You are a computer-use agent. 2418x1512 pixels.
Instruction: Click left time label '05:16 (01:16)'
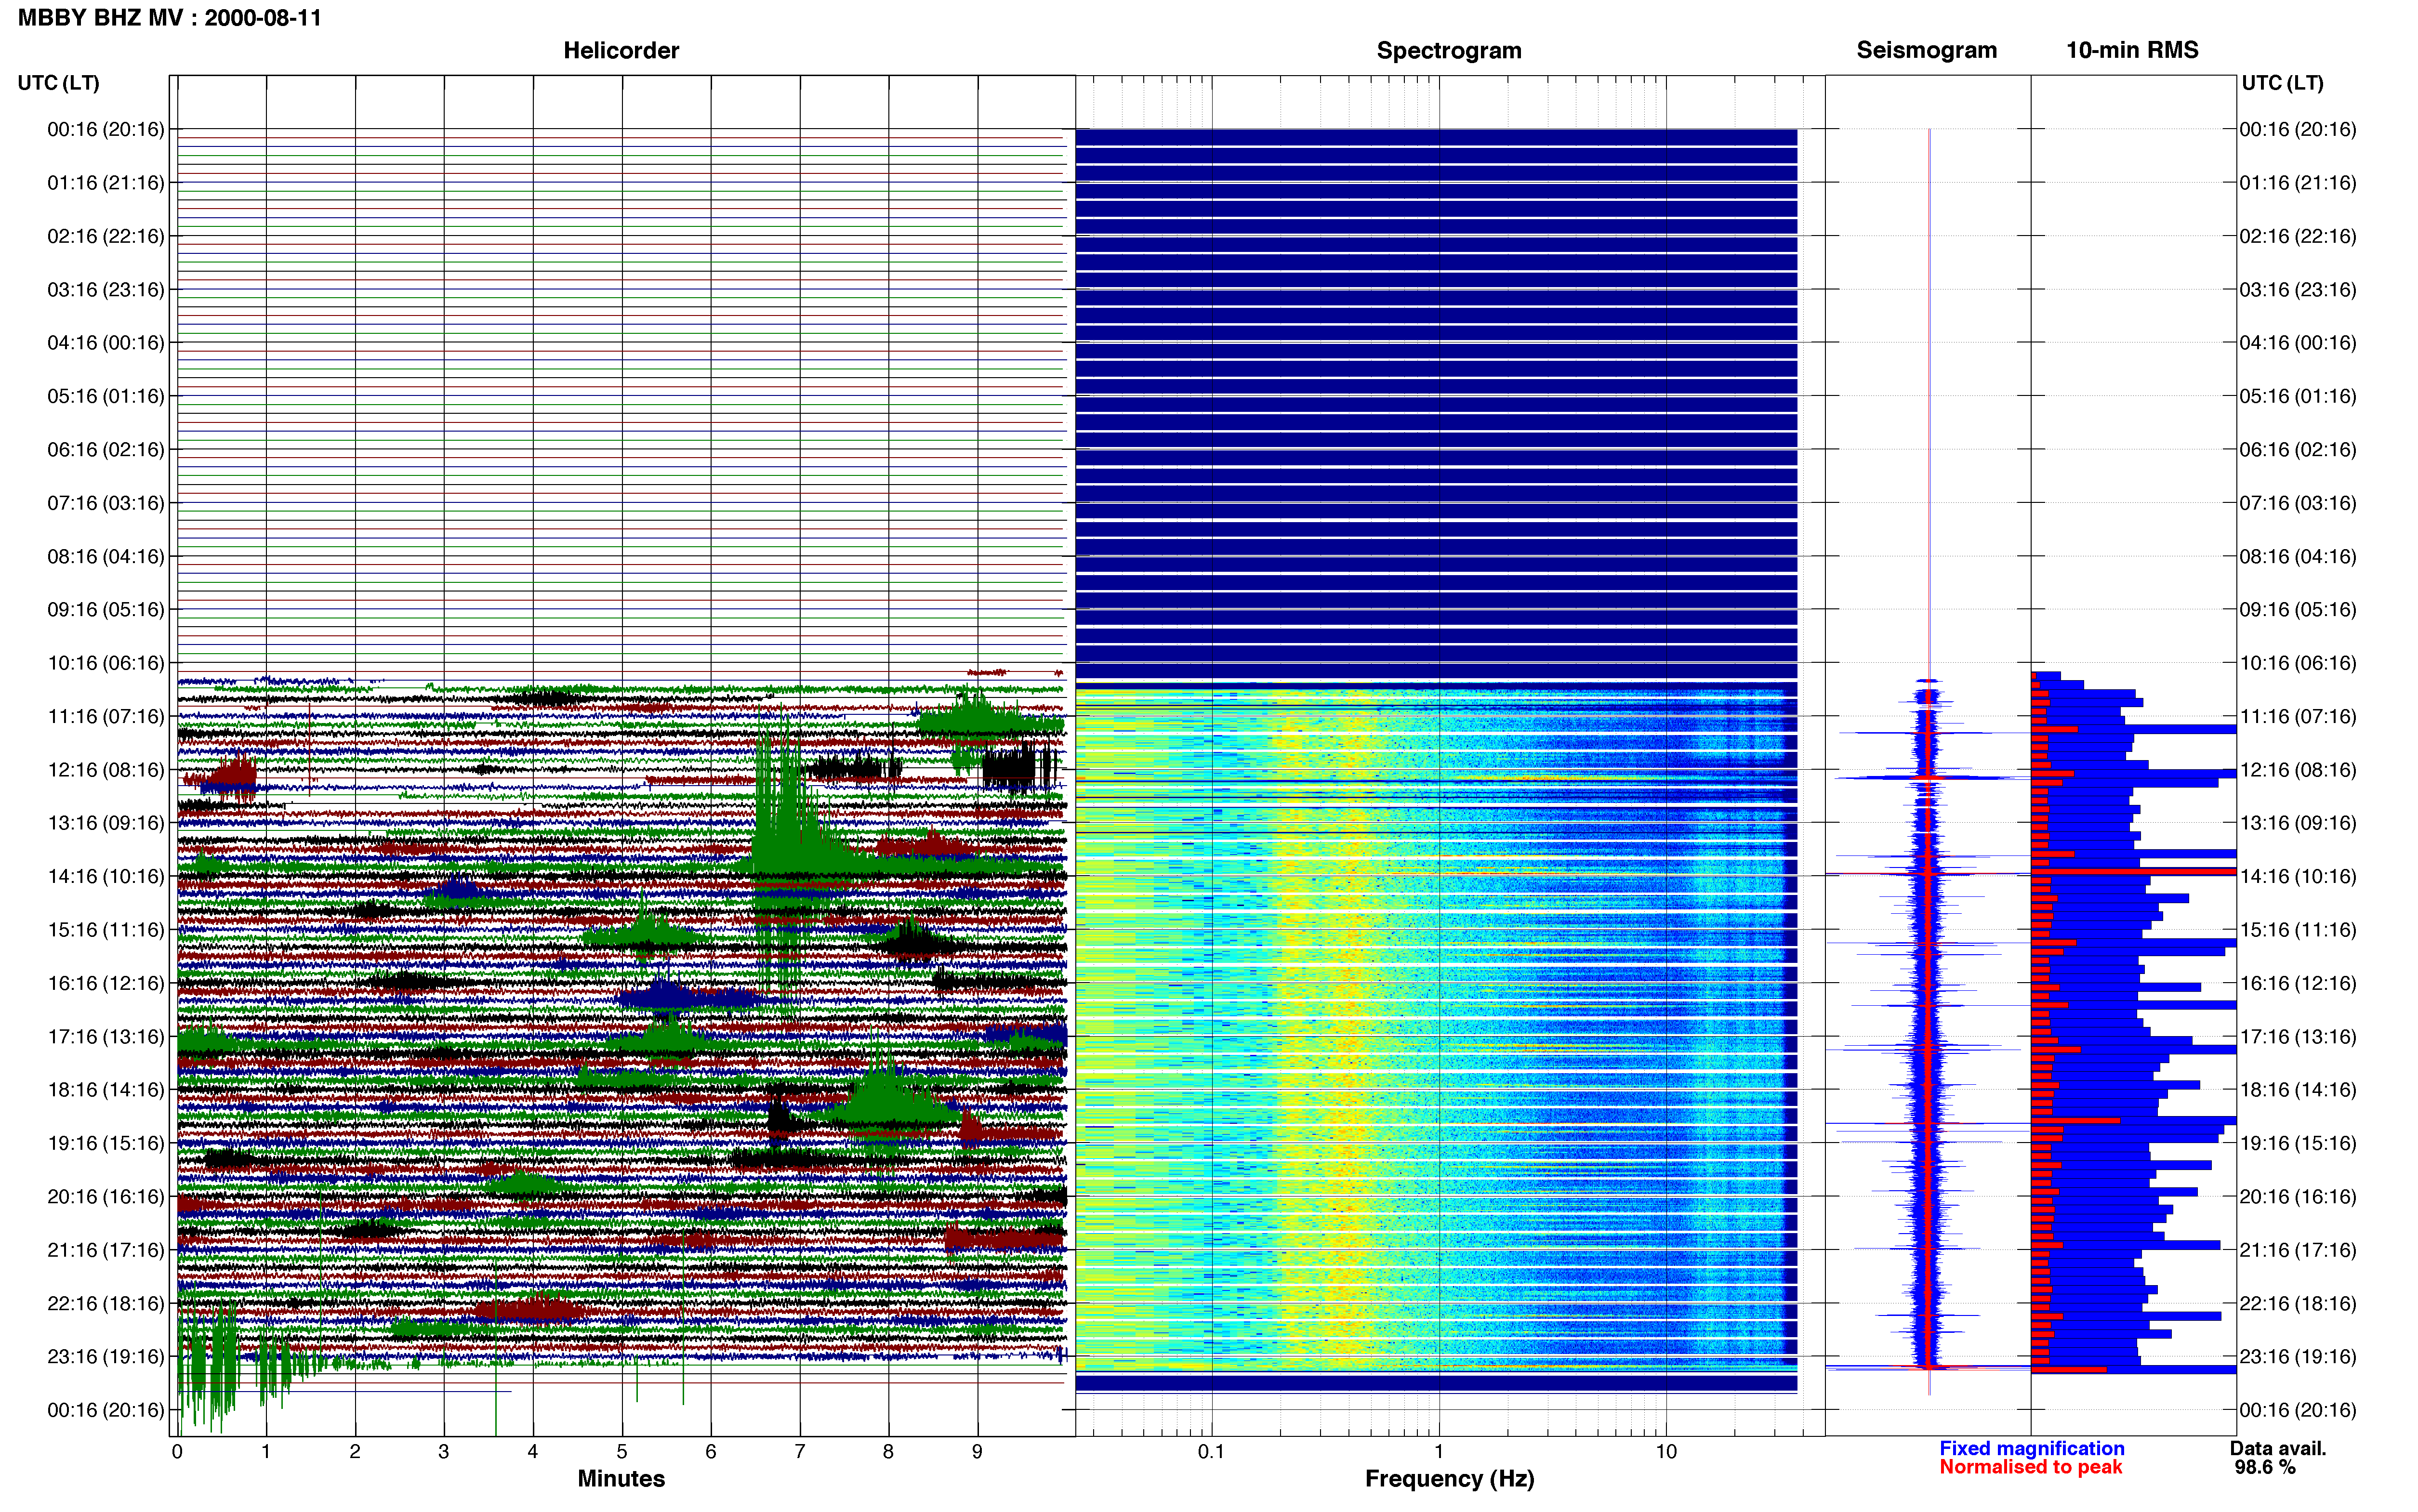coord(105,396)
